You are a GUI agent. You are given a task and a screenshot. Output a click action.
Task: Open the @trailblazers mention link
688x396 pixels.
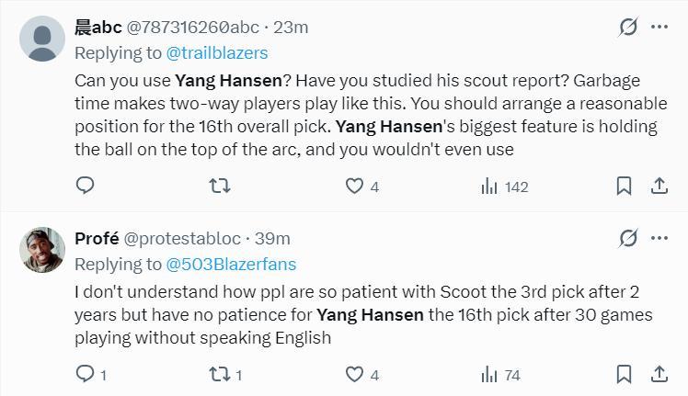[217, 52]
